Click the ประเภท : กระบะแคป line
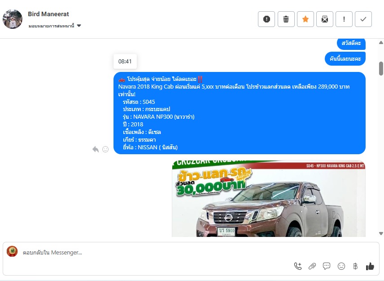Screen dimensions: 384x281 point(146,109)
